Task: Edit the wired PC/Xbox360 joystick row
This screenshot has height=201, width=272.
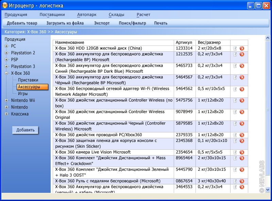Action: pyautogui.click(x=235, y=135)
